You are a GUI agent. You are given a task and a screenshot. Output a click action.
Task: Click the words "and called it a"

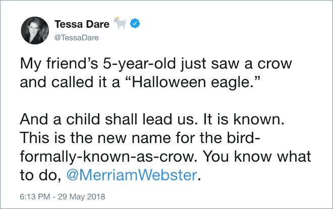[70, 82]
